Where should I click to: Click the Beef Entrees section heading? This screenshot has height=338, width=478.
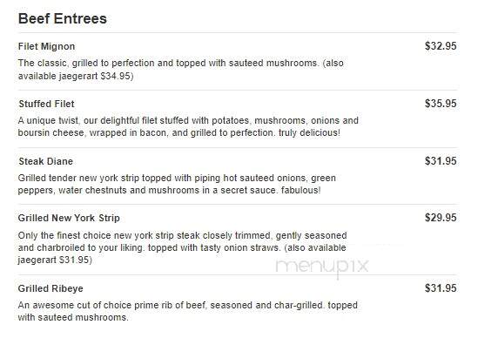tap(63, 18)
